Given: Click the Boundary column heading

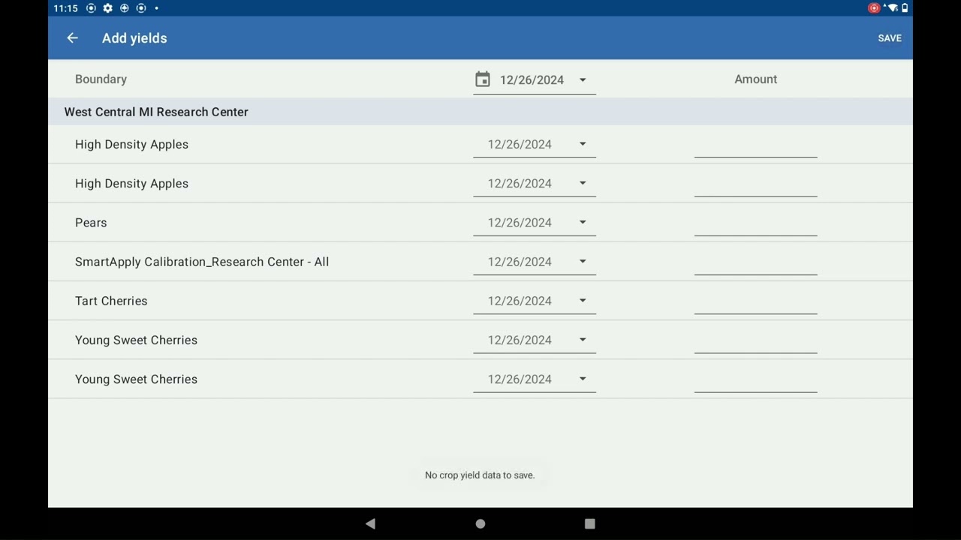Looking at the screenshot, I should [x=101, y=79].
